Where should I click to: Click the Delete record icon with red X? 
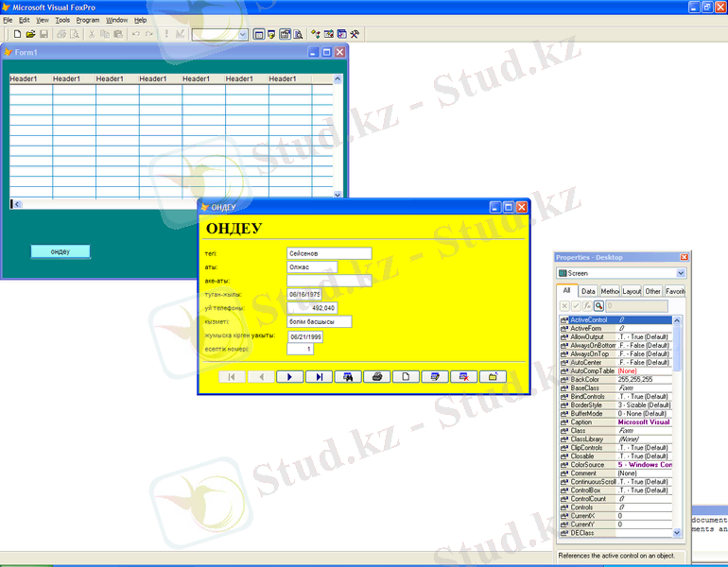point(463,376)
